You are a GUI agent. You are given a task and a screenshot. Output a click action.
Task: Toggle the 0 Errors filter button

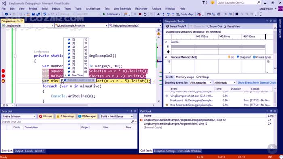coord(46,117)
